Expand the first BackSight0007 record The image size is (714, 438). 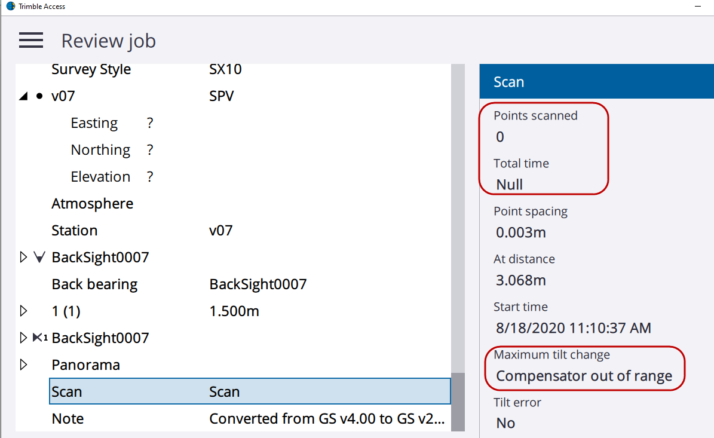[24, 258]
